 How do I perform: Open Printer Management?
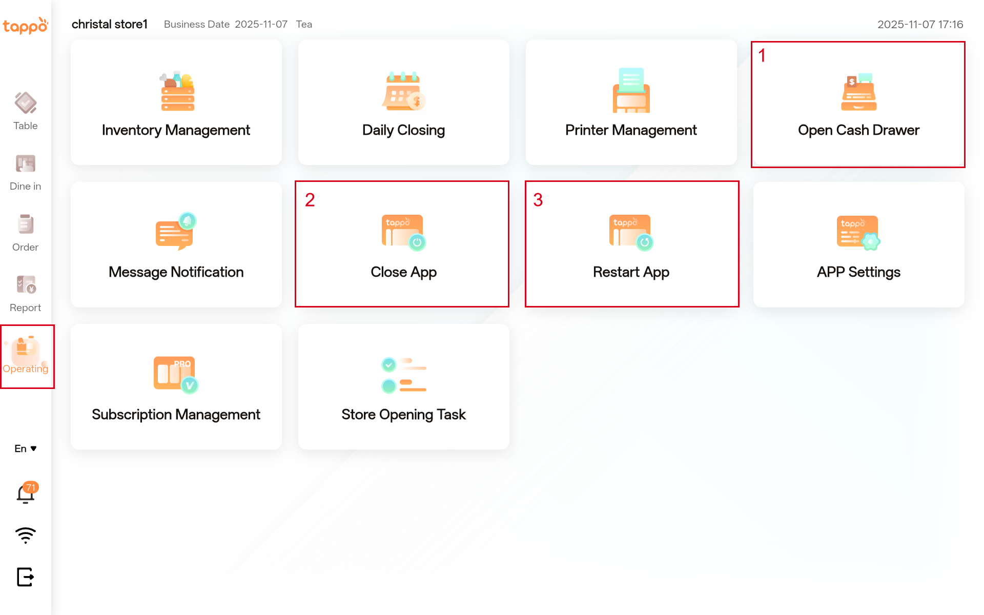point(631,102)
